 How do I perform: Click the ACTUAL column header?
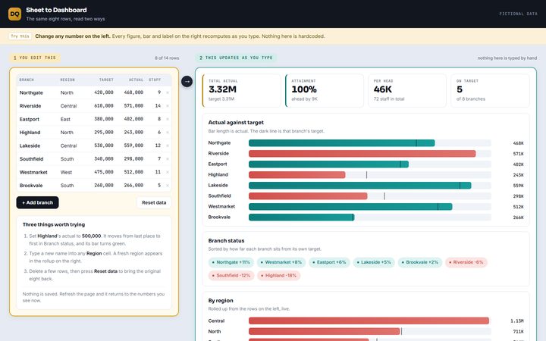(x=136, y=80)
